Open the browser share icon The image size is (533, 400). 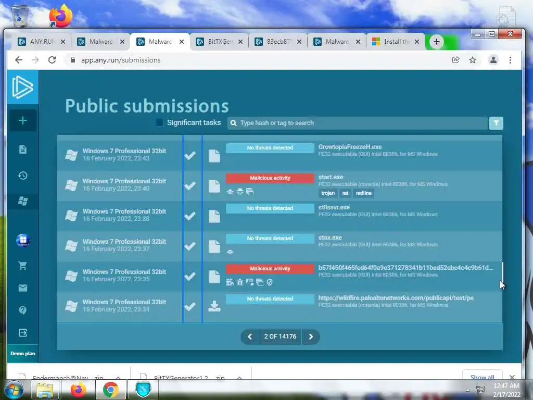click(x=456, y=60)
